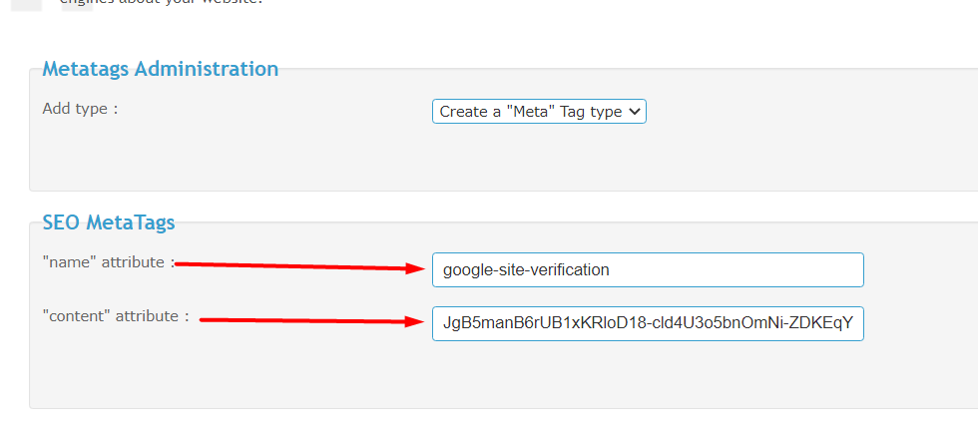
Task: Click the 'Add type :' label
Action: (x=80, y=109)
